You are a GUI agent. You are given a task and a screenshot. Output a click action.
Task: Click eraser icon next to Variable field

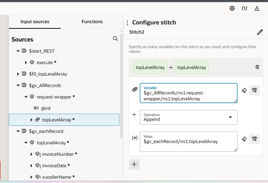244,90
